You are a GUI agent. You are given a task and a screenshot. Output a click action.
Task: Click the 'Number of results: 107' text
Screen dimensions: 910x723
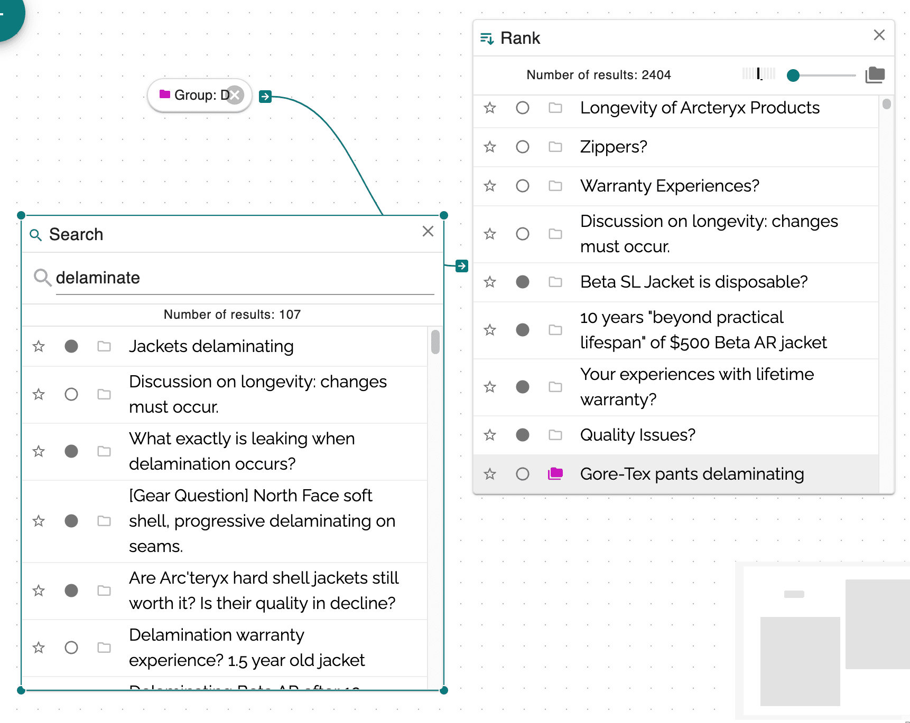tap(233, 315)
